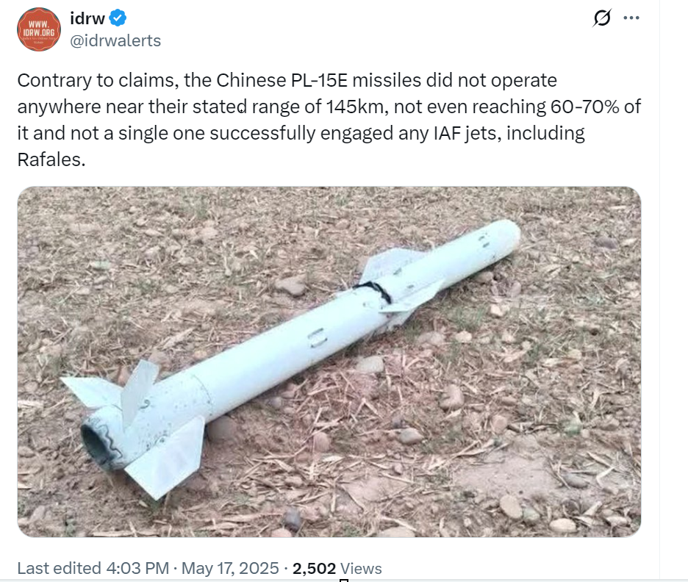Click the small scrollbar marker at the bottom
The height and width of the screenshot is (582, 688).
[343, 580]
